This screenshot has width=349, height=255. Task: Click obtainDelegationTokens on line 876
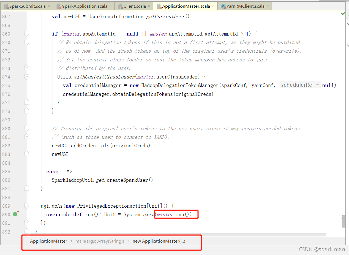pos(143,94)
